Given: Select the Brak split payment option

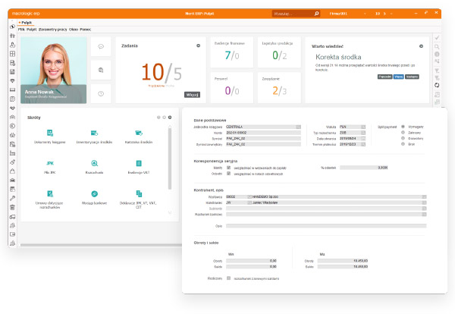Looking at the screenshot, I should (x=403, y=144).
